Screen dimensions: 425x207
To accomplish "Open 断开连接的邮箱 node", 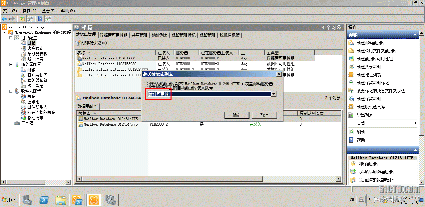I will click(x=41, y=112).
